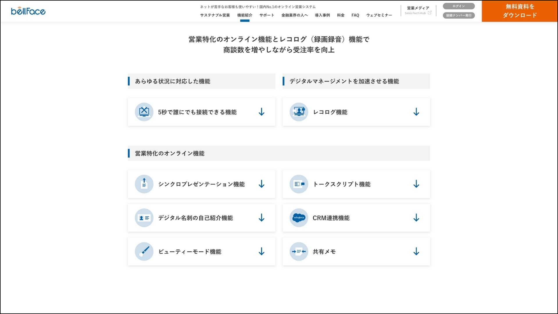Image resolution: width=558 pixels, height=314 pixels.
Task: Click the Salesforce icon on CRM連携機能
Action: (x=298, y=217)
